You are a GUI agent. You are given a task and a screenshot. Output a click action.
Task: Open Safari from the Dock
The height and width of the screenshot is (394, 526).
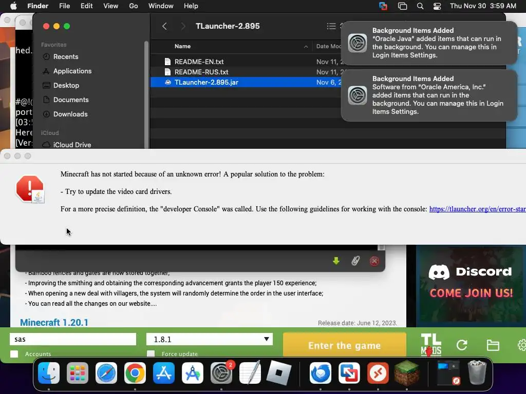click(106, 373)
